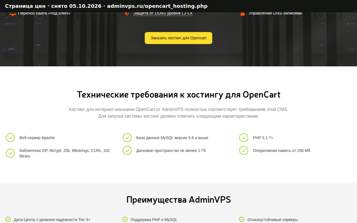Click the checkmark icon next to База данных MySQL
Image resolution: width=357 pixels, height=223 pixels.
coord(127,138)
